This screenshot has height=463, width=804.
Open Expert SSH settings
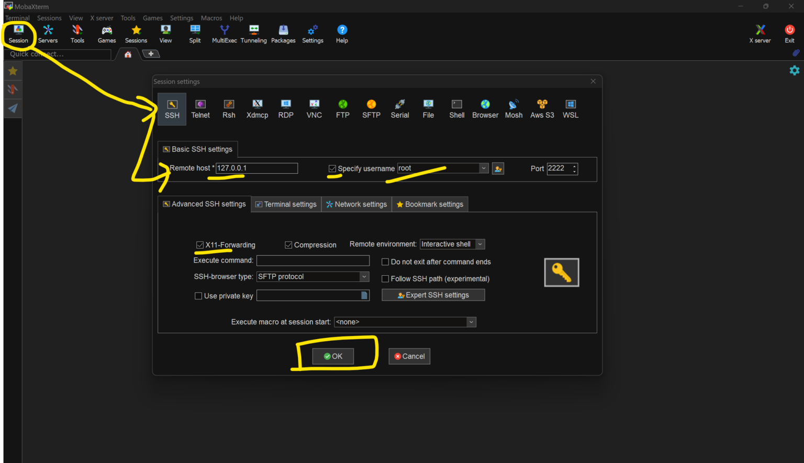[x=433, y=295]
